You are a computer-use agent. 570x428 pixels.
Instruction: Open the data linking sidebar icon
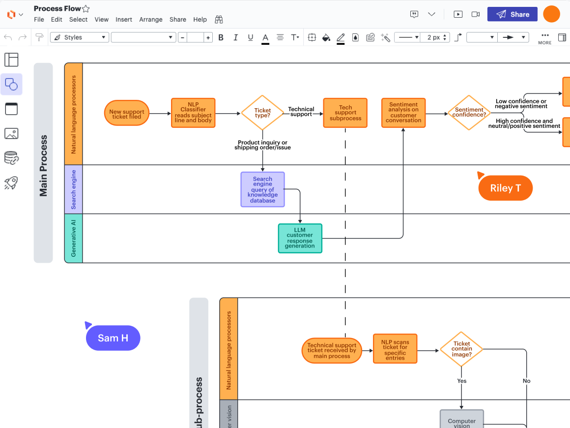tap(11, 158)
